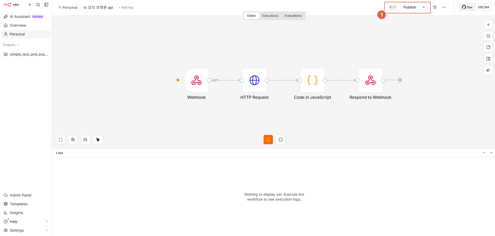This screenshot has width=495, height=236.
Task: Open workflow history icon
Action: click(x=435, y=7)
